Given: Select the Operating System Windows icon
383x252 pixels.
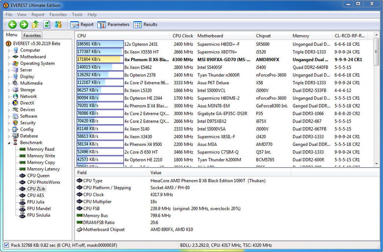Looking at the screenshot, I should click(x=15, y=63).
